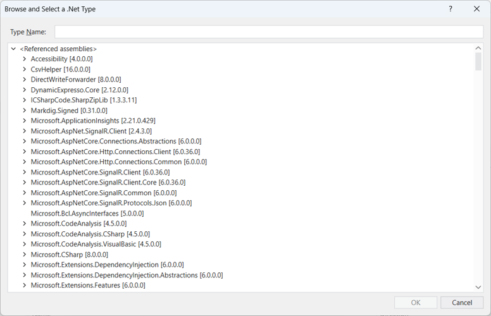491x316 pixels.
Task: Select Microsoft.Extensions.Features [6.0.0.0] row
Action: pyautogui.click(x=88, y=285)
